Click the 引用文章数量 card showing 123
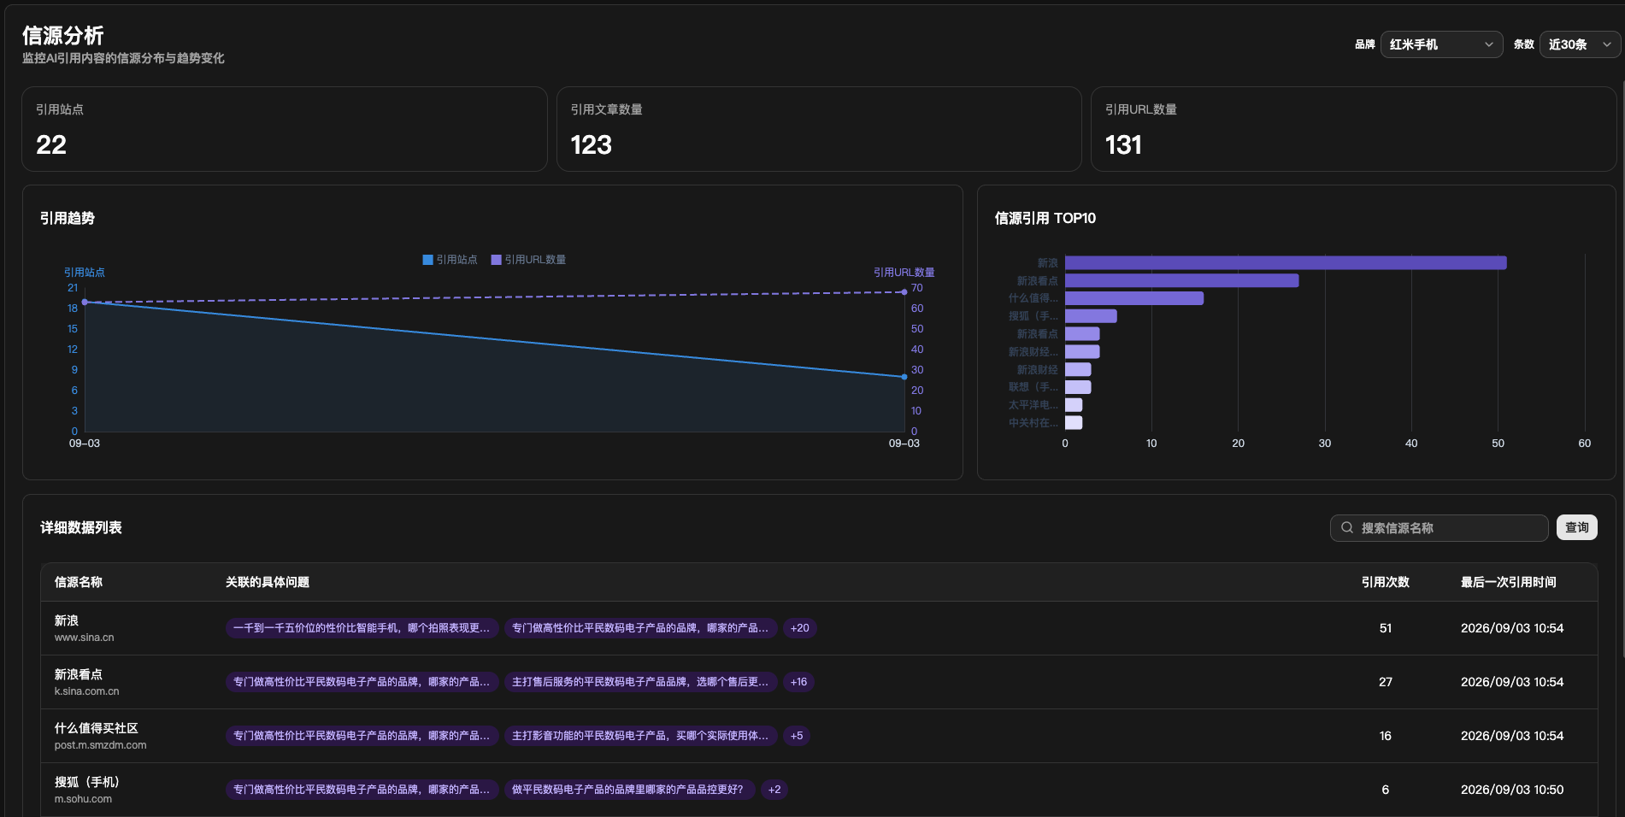This screenshot has height=817, width=1625. click(x=819, y=129)
